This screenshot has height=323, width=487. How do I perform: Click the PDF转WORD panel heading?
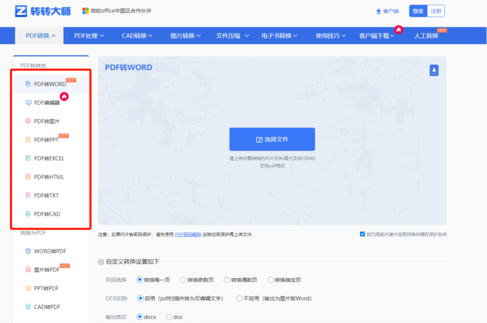point(129,67)
